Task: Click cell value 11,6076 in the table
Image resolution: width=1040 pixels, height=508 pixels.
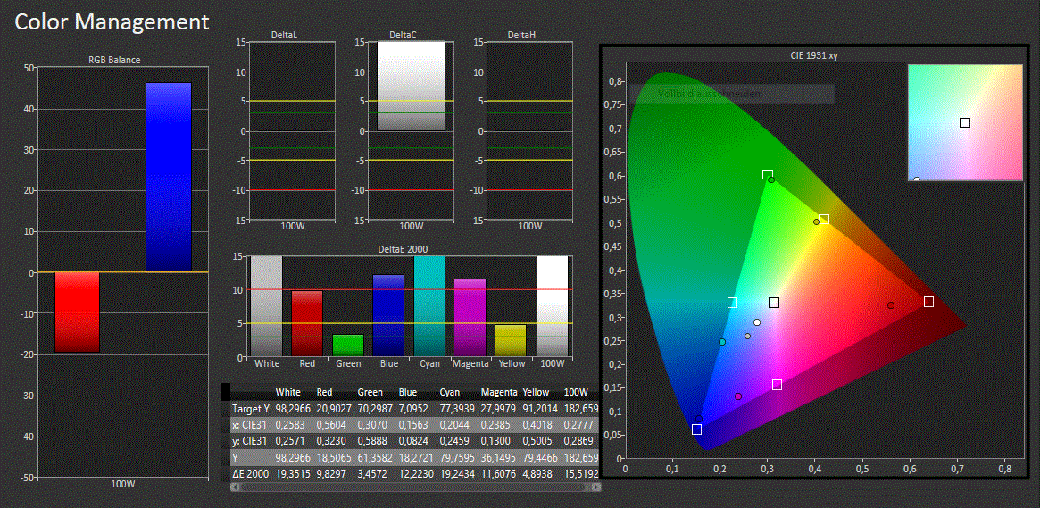Action: (x=499, y=473)
